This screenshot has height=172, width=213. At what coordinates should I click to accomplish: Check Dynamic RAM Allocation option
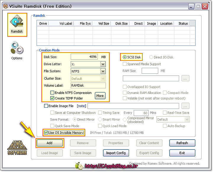pos(125,93)
